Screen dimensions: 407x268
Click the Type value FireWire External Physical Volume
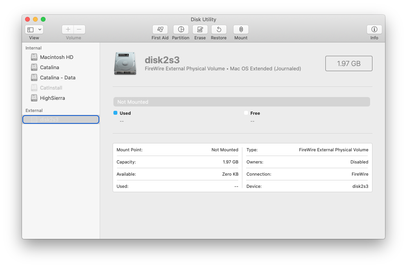334,150
